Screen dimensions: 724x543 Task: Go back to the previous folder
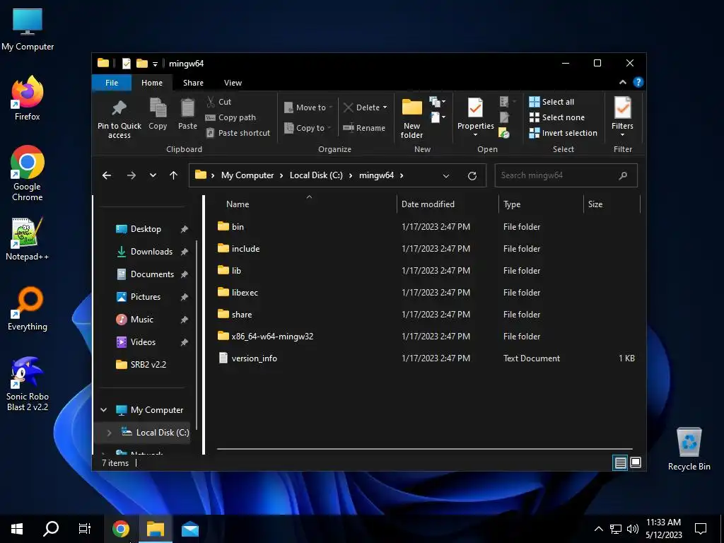pos(107,175)
